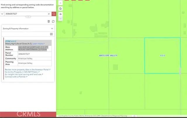
Task: Collapse the Zoning & Property Information section
Action: pos(52,29)
